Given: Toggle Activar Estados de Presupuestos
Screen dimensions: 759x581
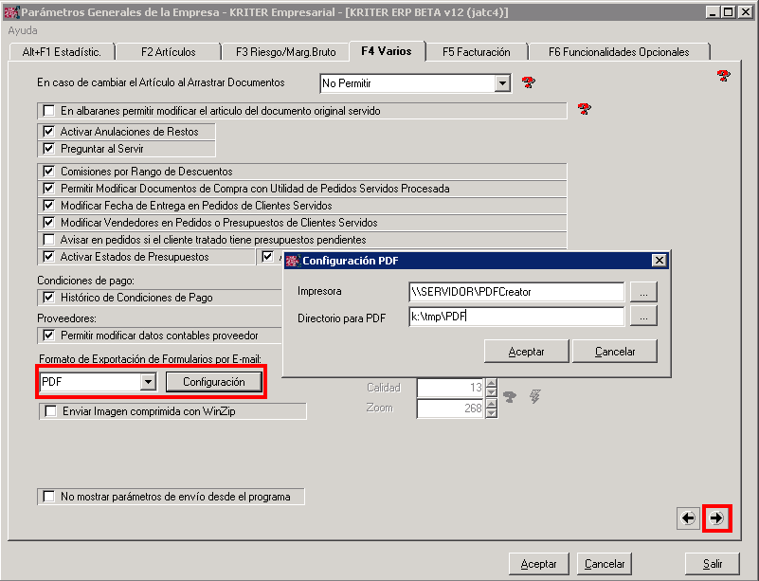Looking at the screenshot, I should [49, 257].
